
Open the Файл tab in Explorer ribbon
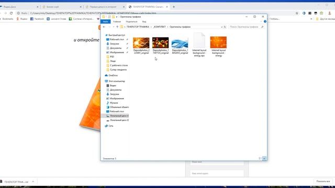106,22
